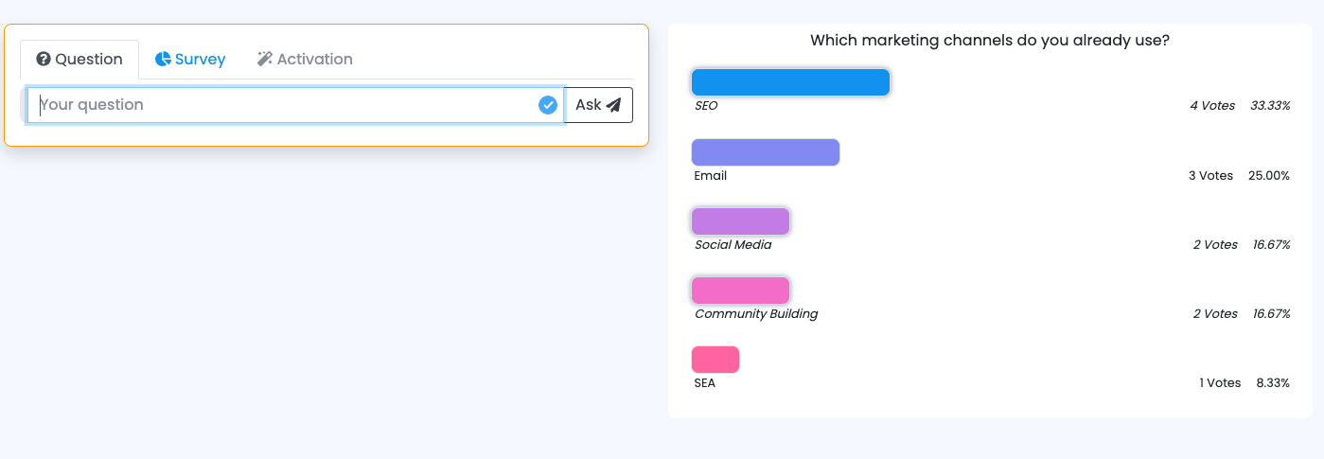
Task: Click the short SEA result bar
Action: tap(715, 360)
